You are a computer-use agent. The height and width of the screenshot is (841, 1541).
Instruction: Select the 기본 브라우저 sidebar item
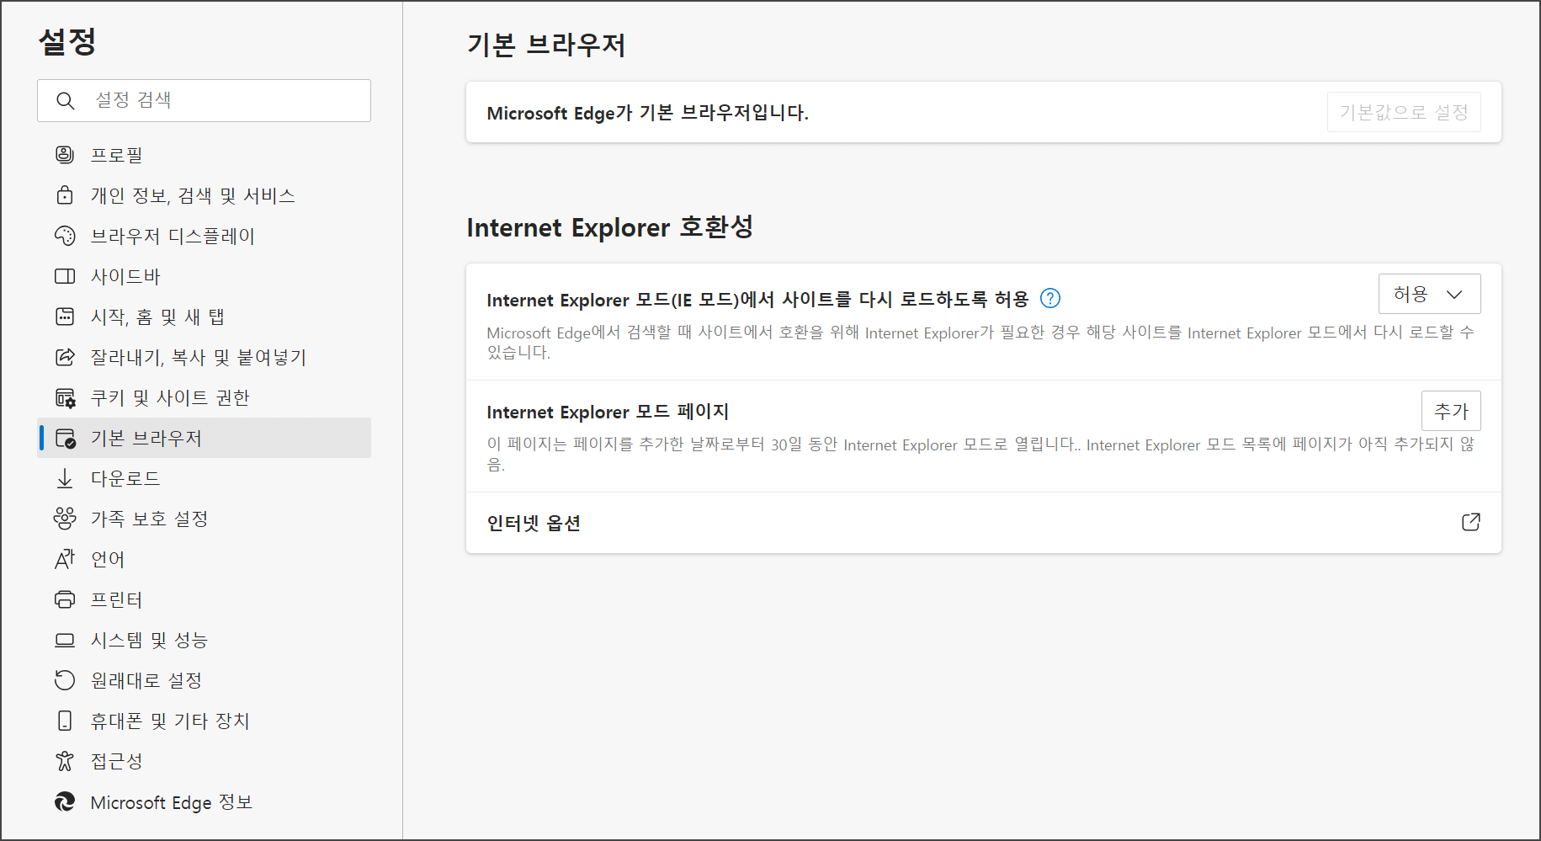[x=204, y=438]
